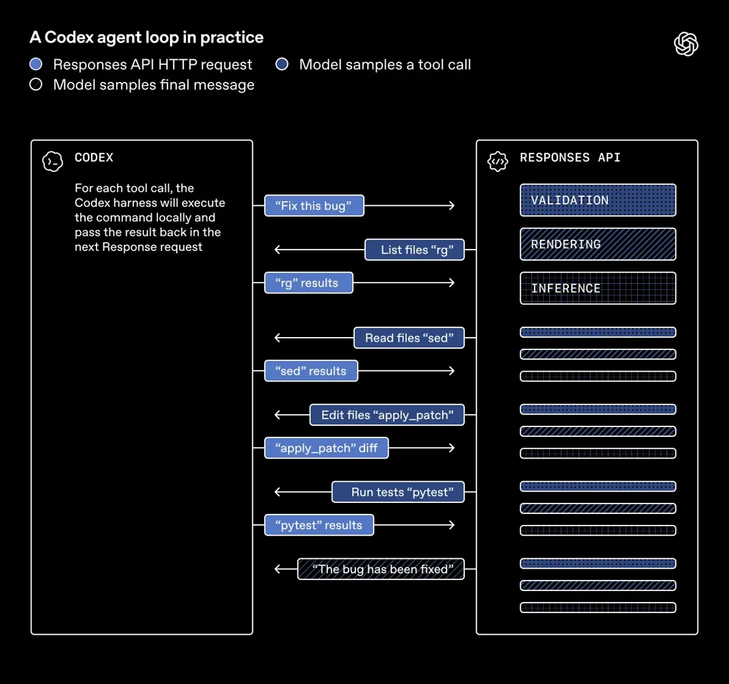The width and height of the screenshot is (729, 684).
Task: Select the Read files "sed" box
Action: [409, 338]
